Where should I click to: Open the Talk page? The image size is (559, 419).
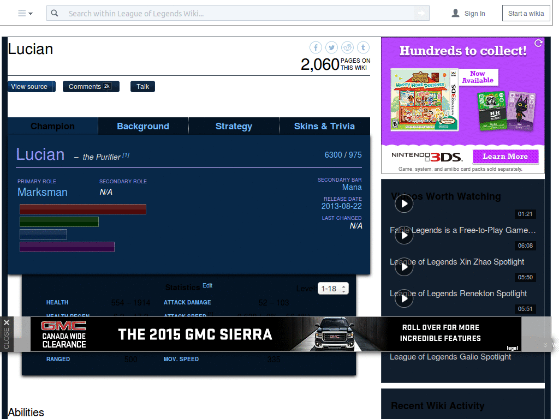142,87
